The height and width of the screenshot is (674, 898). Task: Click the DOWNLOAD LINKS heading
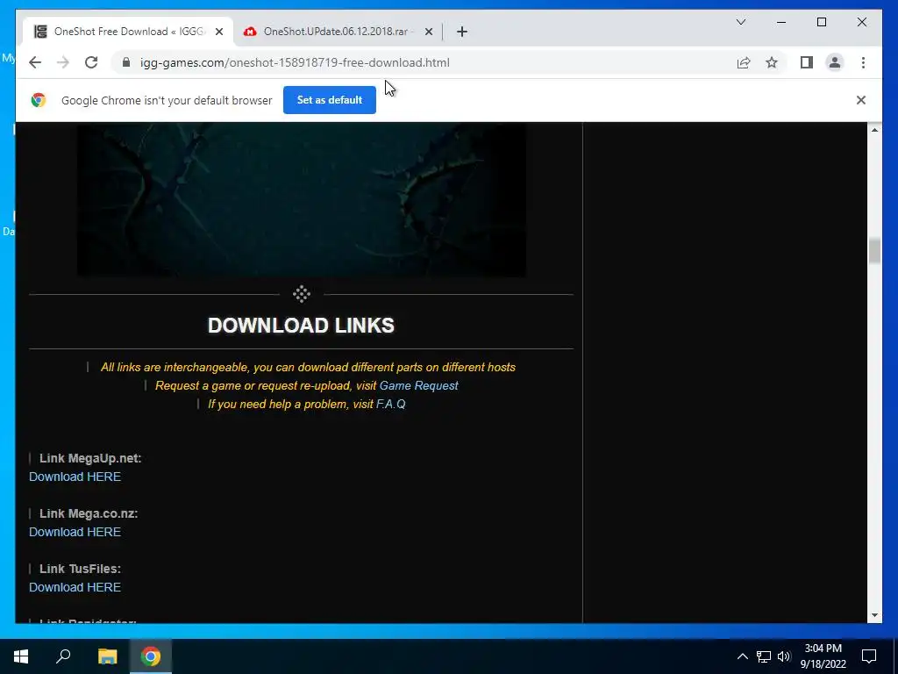(x=301, y=326)
